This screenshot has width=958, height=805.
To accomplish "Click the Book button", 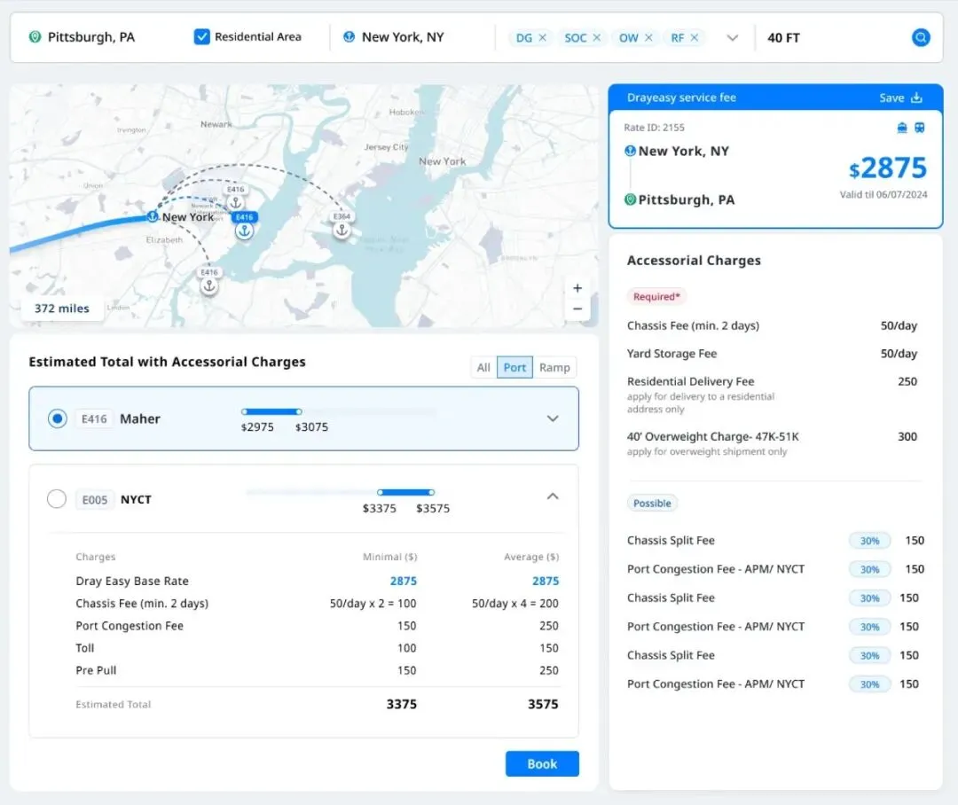I will click(x=542, y=763).
